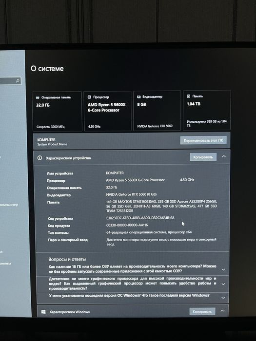This screenshot has height=341, width=256.
Task: Click NVIDIA GeForce RTX 5060 label in GPU card
Action: 155,126
